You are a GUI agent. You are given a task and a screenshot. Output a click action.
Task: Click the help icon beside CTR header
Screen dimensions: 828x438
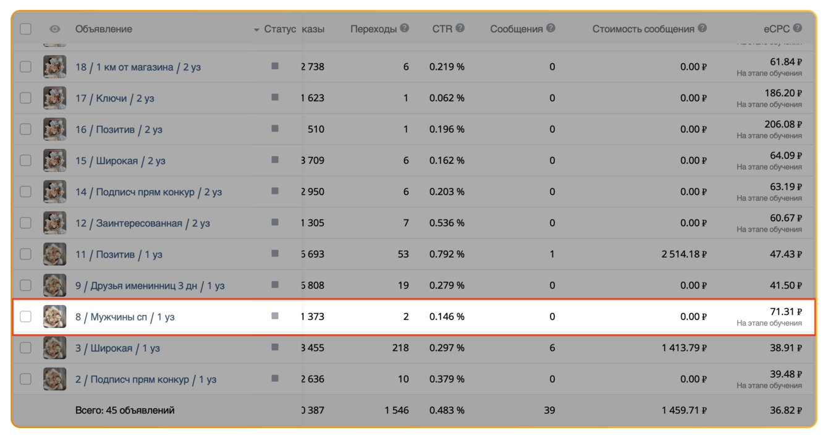pyautogui.click(x=460, y=28)
